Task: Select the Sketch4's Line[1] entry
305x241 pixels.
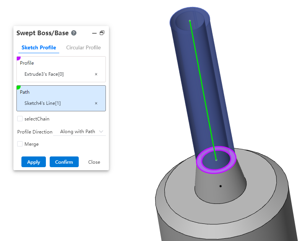Action: pyautogui.click(x=42, y=103)
